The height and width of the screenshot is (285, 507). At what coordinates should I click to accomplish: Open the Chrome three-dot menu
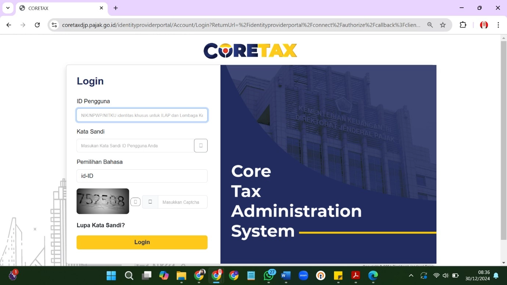pyautogui.click(x=498, y=25)
